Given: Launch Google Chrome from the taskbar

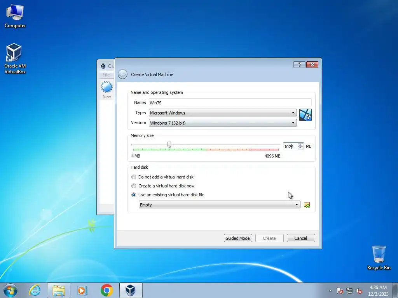Looking at the screenshot, I should click(106, 290).
